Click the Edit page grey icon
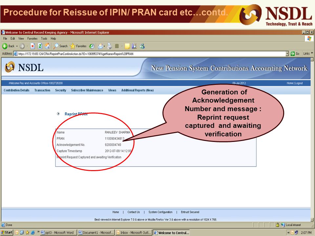This screenshot has width=315, height=236. (x=117, y=46)
